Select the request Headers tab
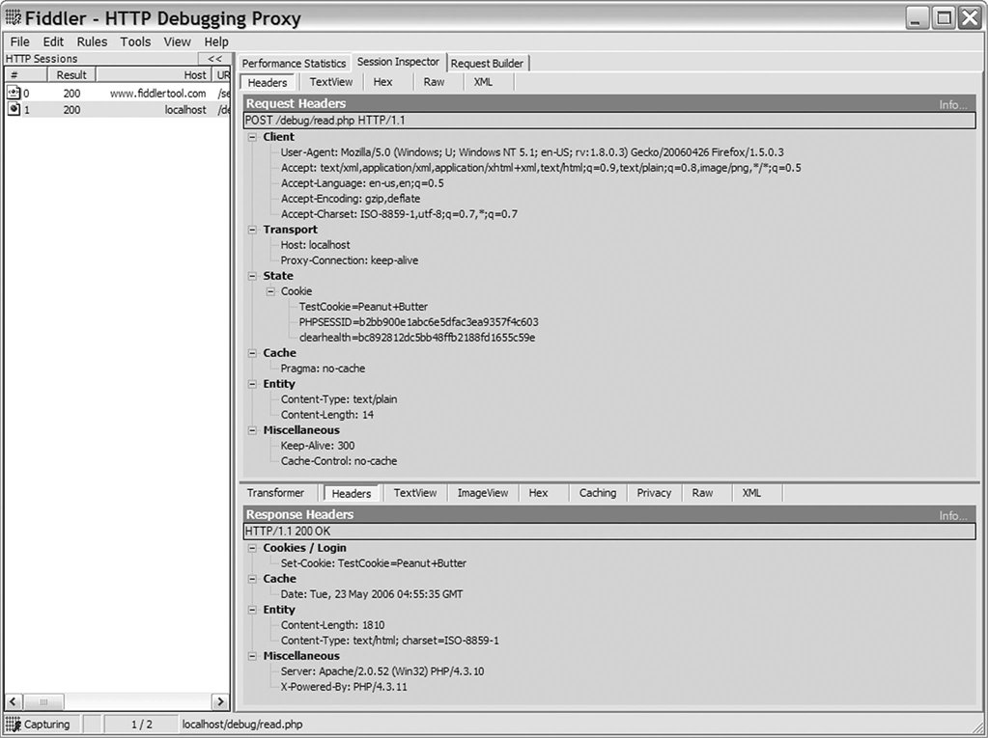The height and width of the screenshot is (738, 988). [268, 82]
